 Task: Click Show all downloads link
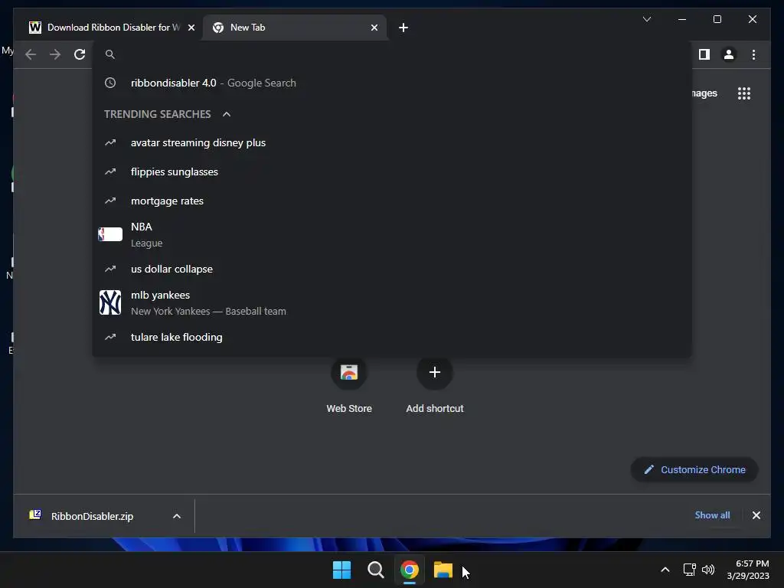(712, 515)
